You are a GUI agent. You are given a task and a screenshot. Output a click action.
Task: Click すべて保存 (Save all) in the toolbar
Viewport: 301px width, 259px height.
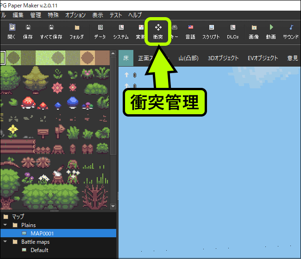click(51, 31)
